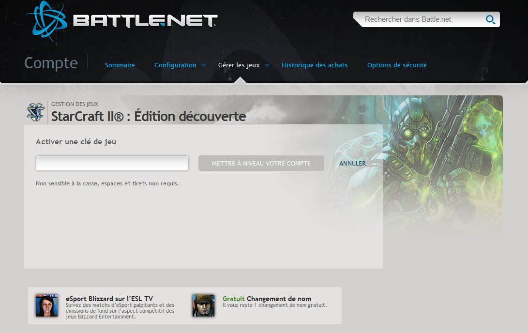The width and height of the screenshot is (528, 333).
Task: Open Options de sécurité
Action: click(x=397, y=65)
